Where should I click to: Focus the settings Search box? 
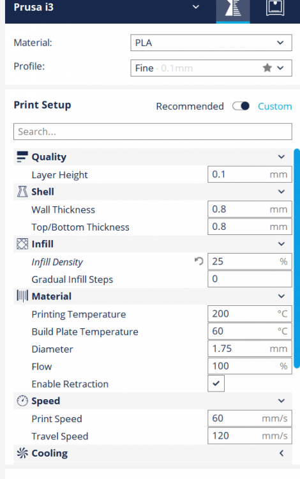[x=153, y=132]
